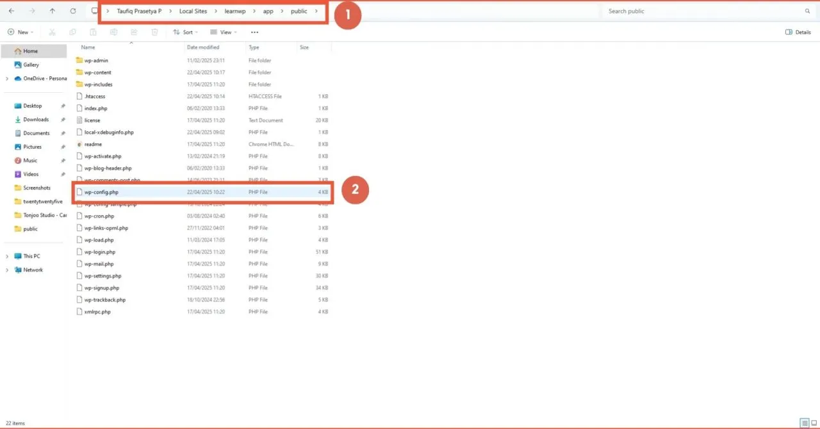Sort files by the Size column header
820x429 pixels.
(307, 47)
